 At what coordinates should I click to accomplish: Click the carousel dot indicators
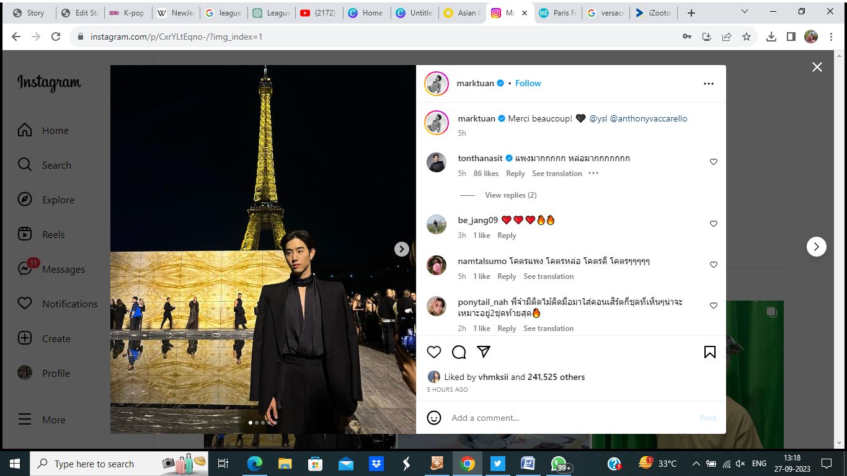coord(262,423)
